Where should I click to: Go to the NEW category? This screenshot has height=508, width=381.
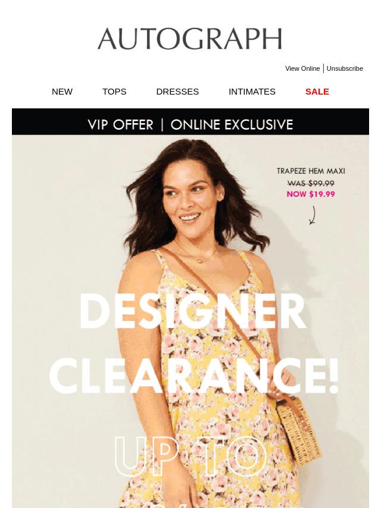tap(62, 92)
